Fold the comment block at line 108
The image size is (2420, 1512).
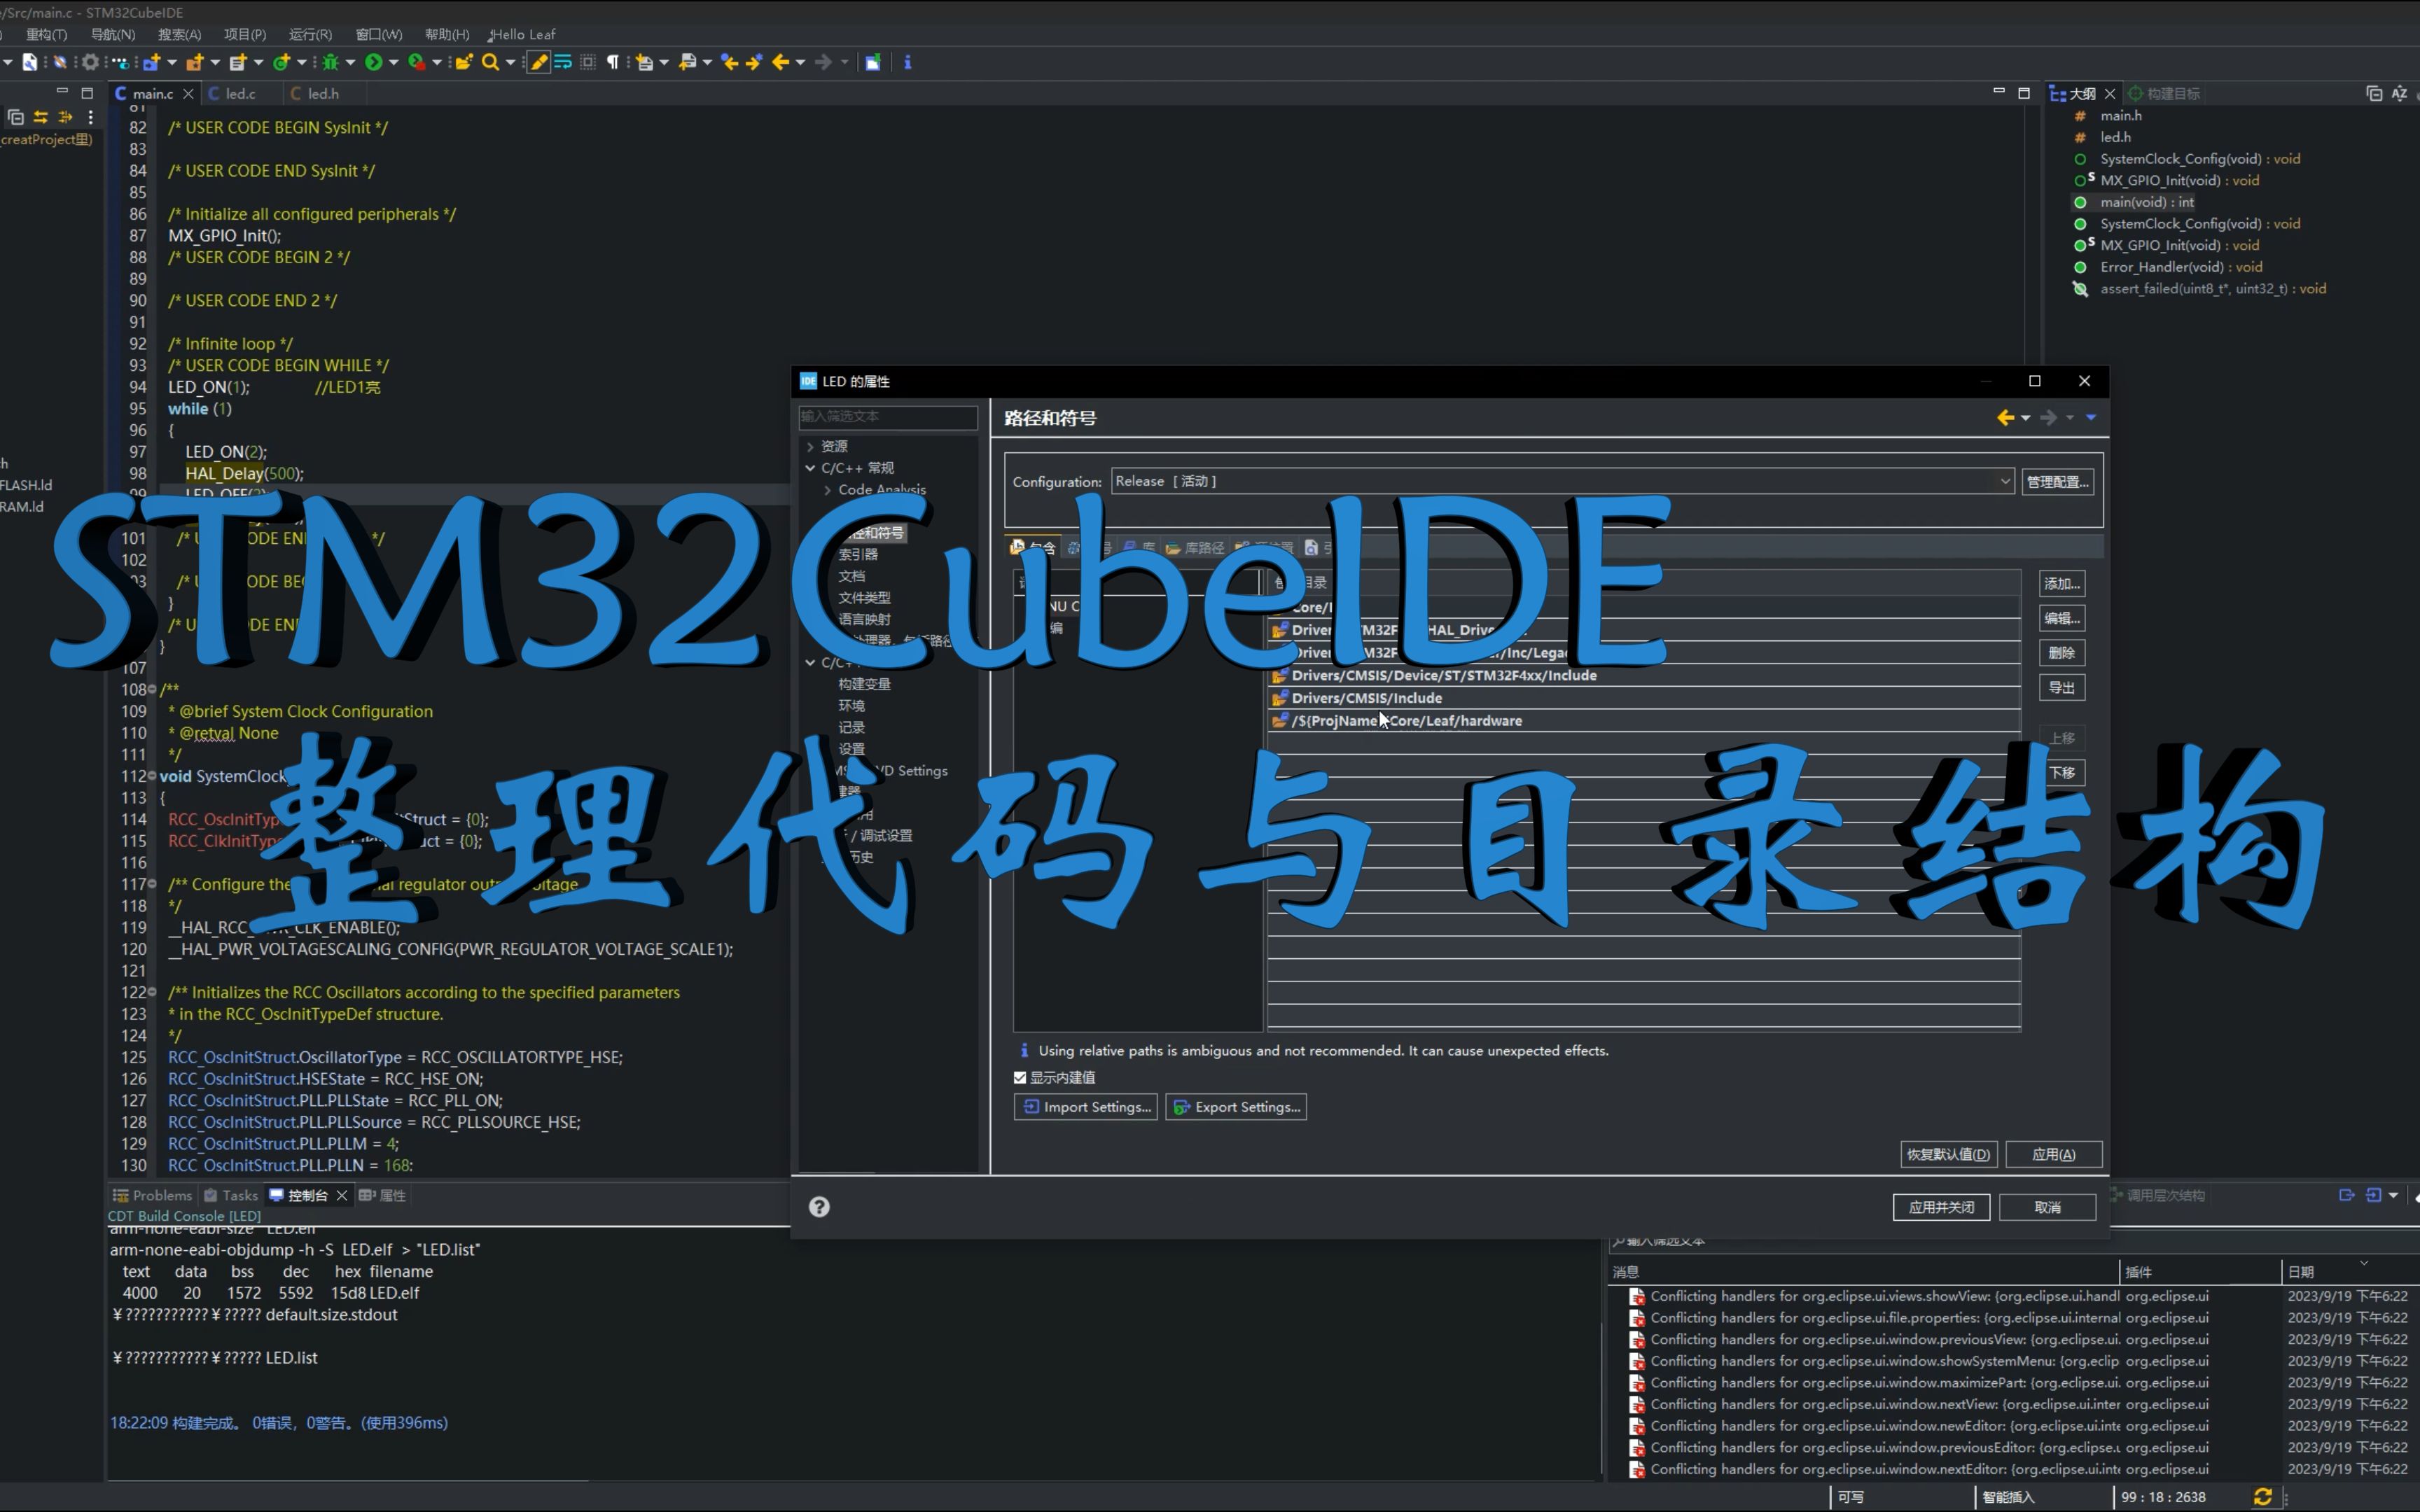coord(152,689)
